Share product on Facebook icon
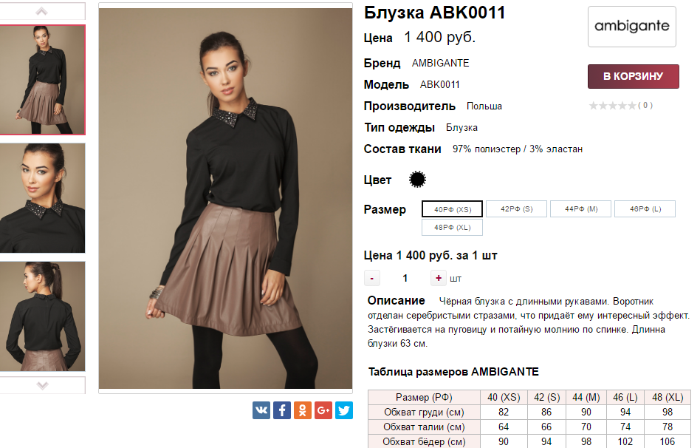Image resolution: width=700 pixels, height=448 pixels. (x=281, y=410)
